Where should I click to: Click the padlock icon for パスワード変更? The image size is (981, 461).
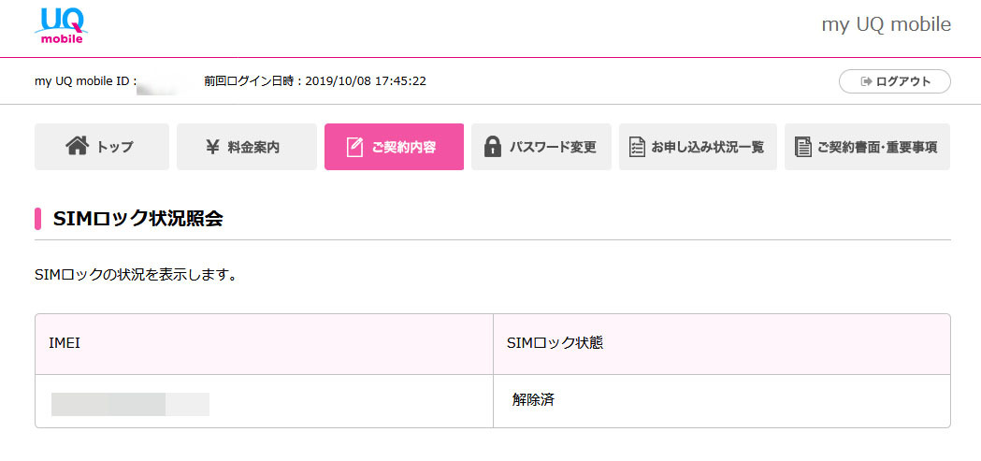coord(493,147)
